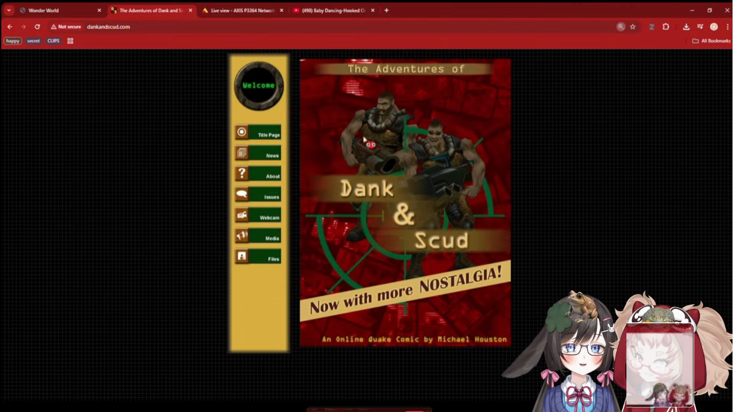Switch to Live view AXIS P3364 tab
Image resolution: width=733 pixels, height=412 pixels.
[x=243, y=10]
